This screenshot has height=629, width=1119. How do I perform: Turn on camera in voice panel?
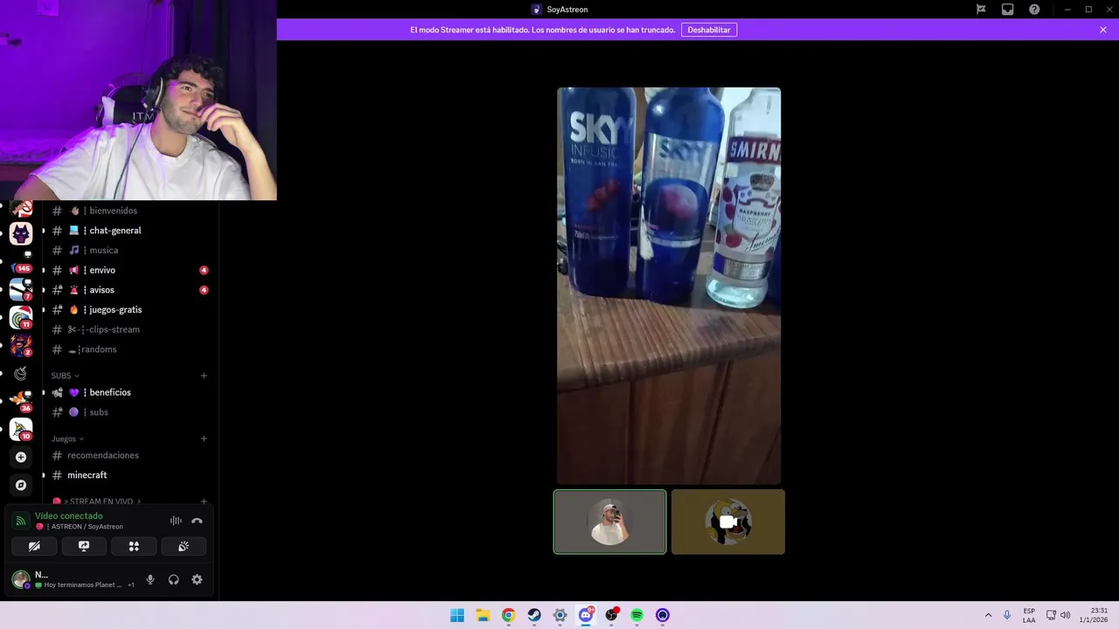(x=34, y=546)
